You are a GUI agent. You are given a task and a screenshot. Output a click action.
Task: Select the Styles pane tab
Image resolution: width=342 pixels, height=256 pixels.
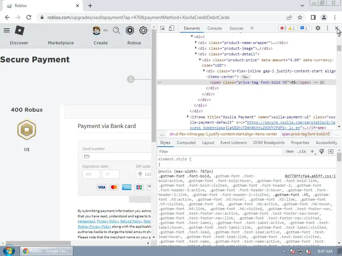[x=165, y=143]
